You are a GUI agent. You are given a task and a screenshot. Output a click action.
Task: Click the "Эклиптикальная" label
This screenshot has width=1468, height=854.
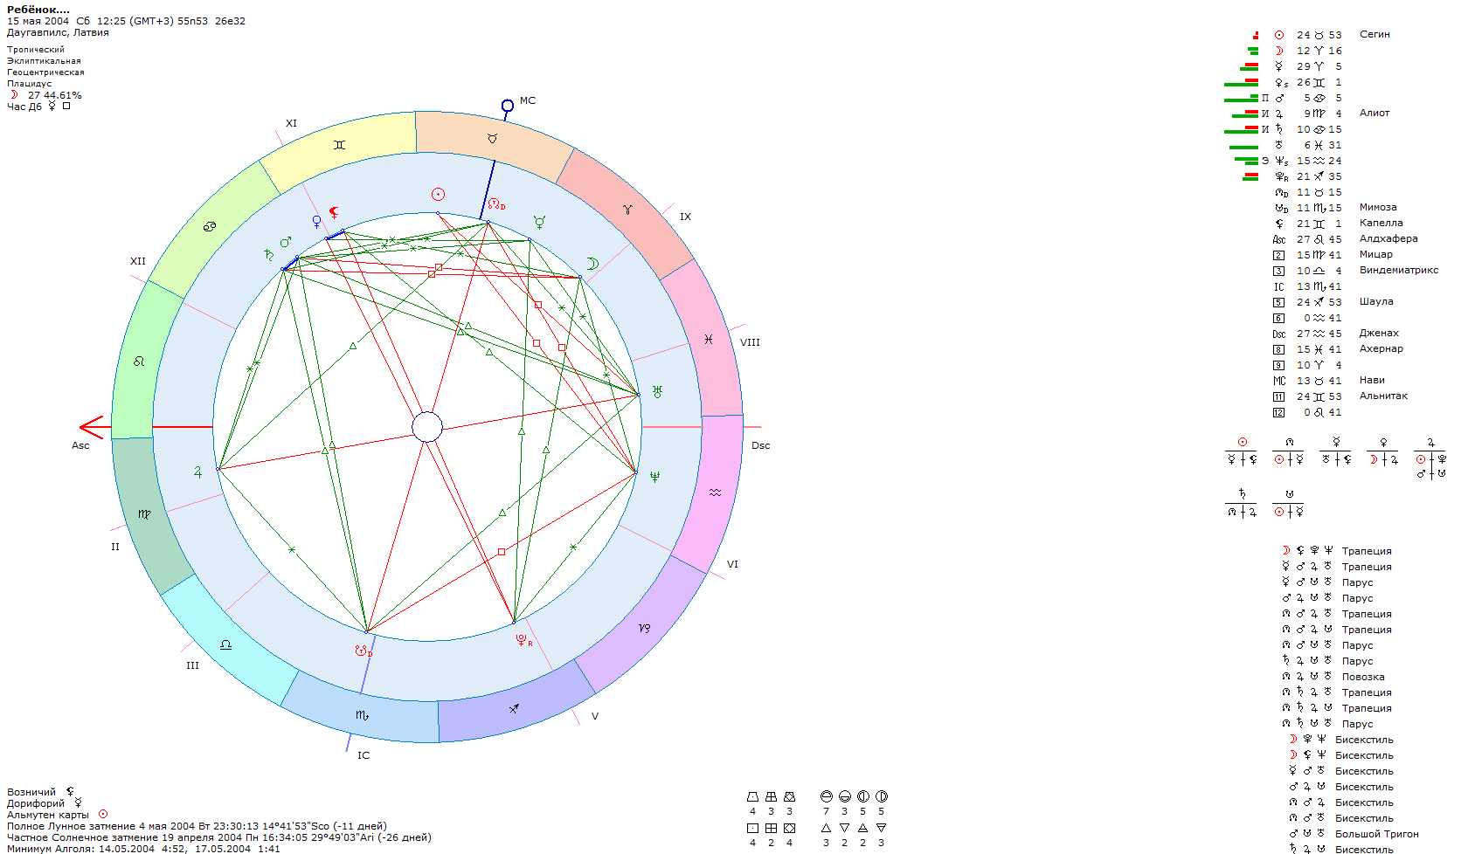(x=44, y=61)
